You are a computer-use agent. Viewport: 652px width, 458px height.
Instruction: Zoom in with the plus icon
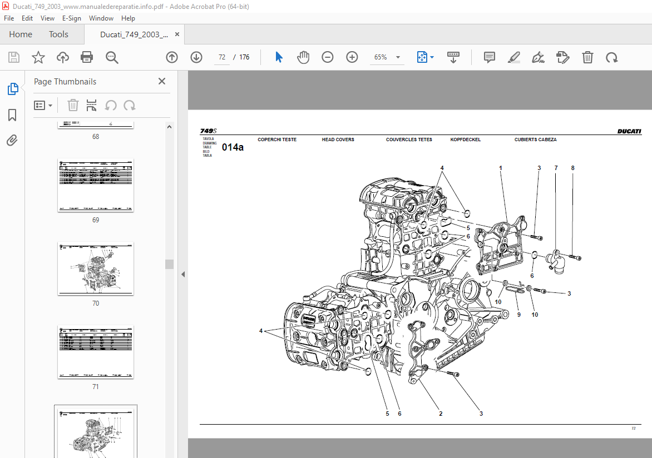coord(352,57)
